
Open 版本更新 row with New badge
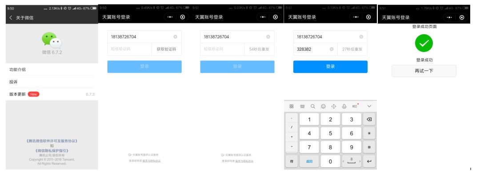[52, 94]
